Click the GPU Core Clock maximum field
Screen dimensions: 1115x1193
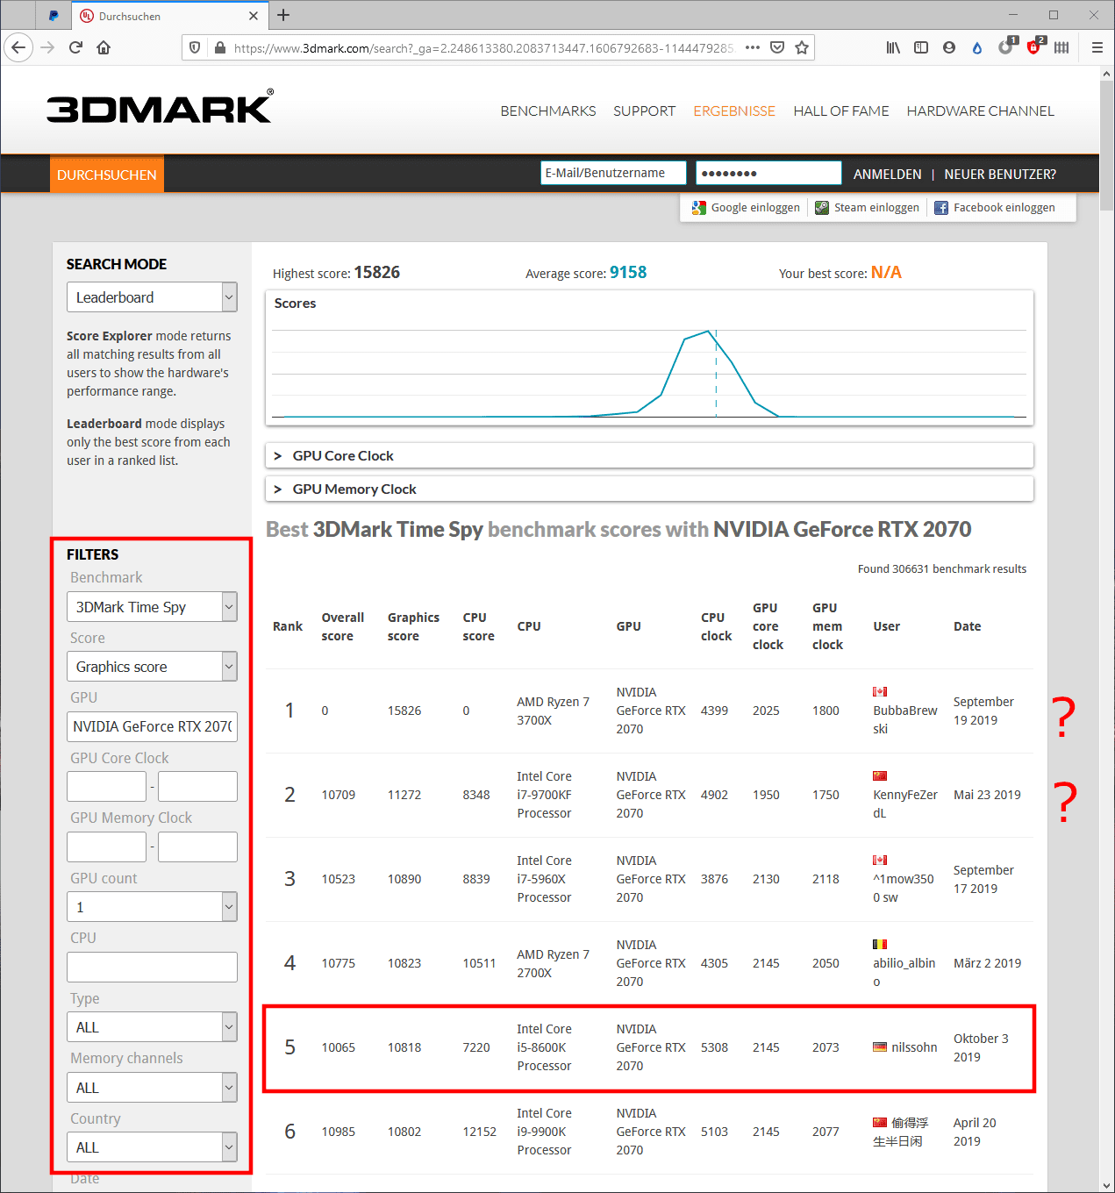(197, 787)
